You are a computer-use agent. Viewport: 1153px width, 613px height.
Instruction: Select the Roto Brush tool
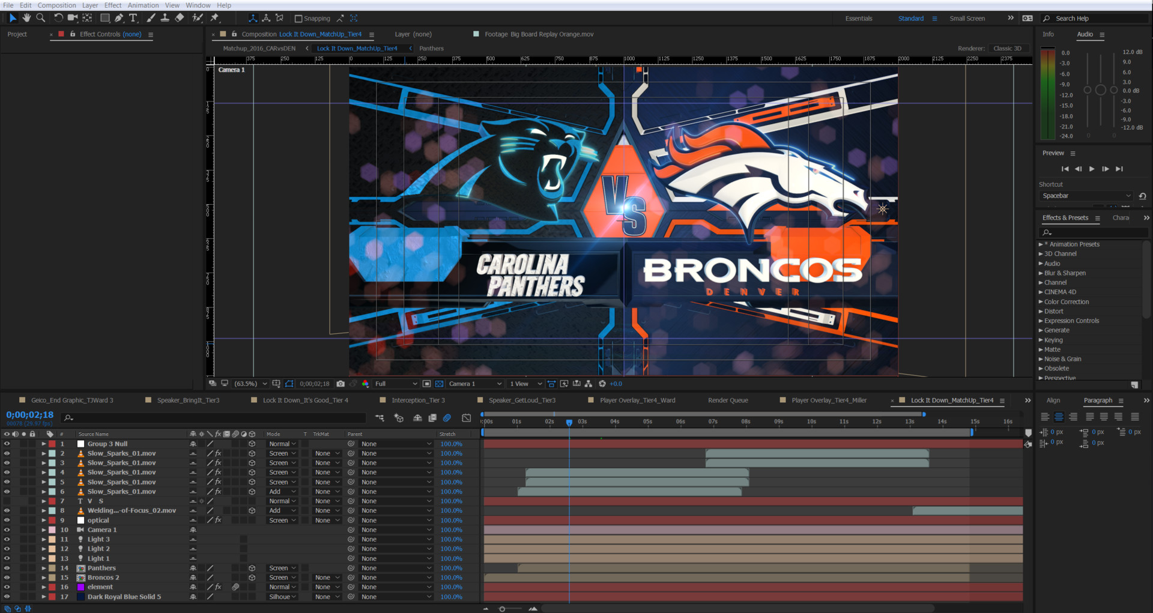point(197,18)
